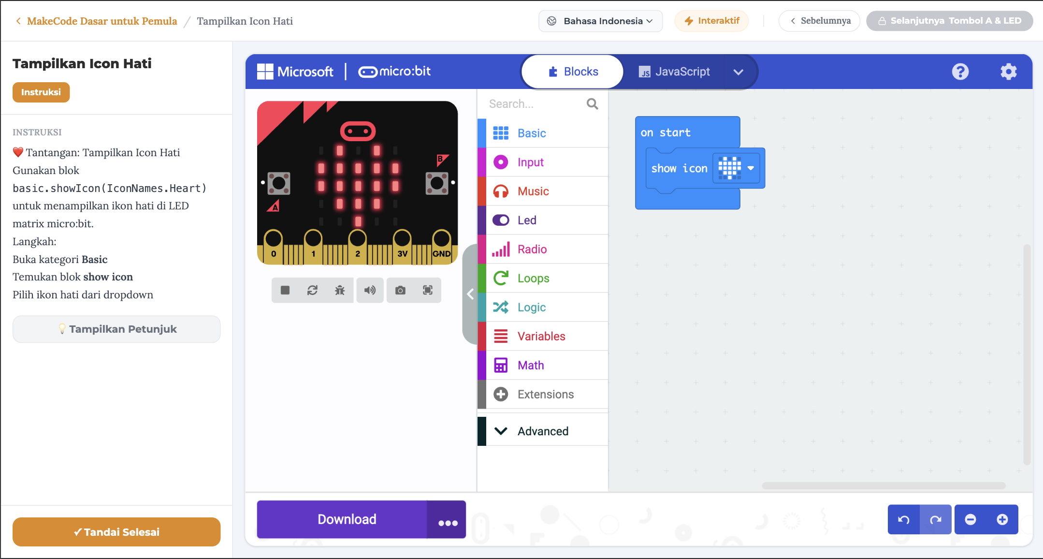Screen dimensions: 1043x559
Task: Click the workspace horizontal scrollbar
Action: click(884, 485)
